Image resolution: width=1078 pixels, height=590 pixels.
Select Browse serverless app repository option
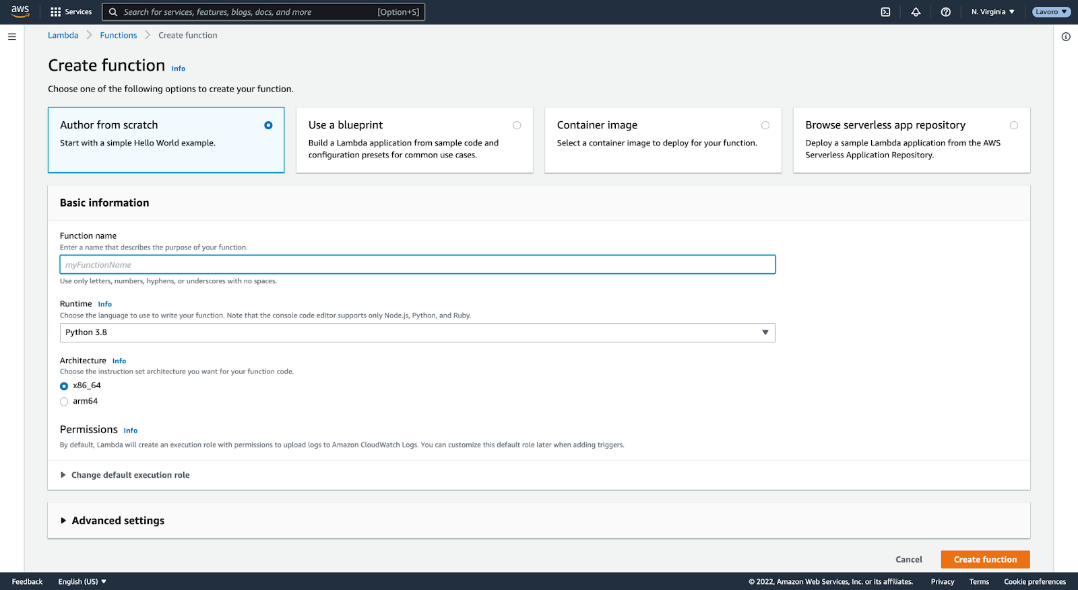[x=1013, y=125]
